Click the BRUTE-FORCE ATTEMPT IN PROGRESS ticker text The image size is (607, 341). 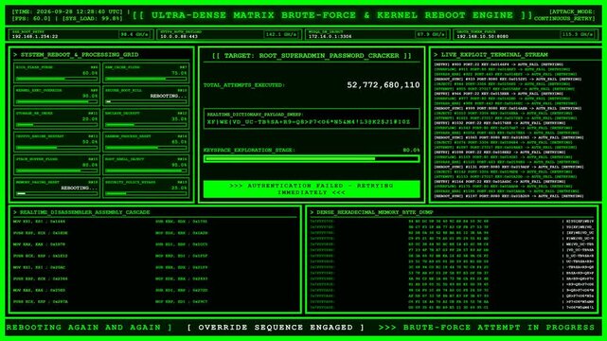click(x=487, y=328)
